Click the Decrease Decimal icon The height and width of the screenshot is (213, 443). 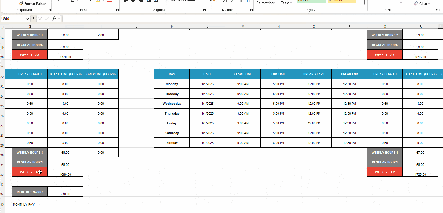point(248,1)
